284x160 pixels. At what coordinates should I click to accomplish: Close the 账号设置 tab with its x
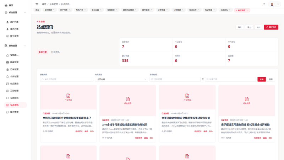[101, 10]
